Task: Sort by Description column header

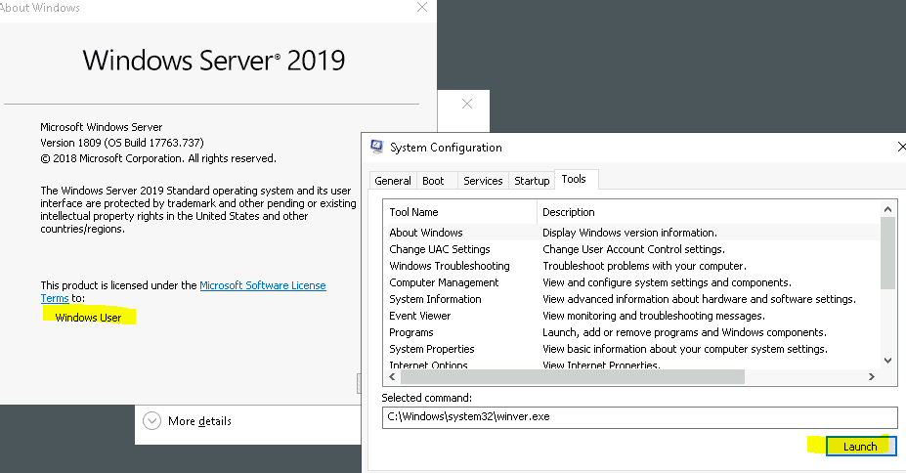Action: pyautogui.click(x=709, y=212)
